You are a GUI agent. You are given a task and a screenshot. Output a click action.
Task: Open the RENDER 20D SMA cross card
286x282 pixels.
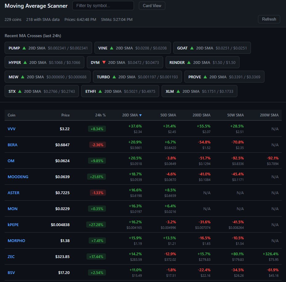click(x=203, y=62)
